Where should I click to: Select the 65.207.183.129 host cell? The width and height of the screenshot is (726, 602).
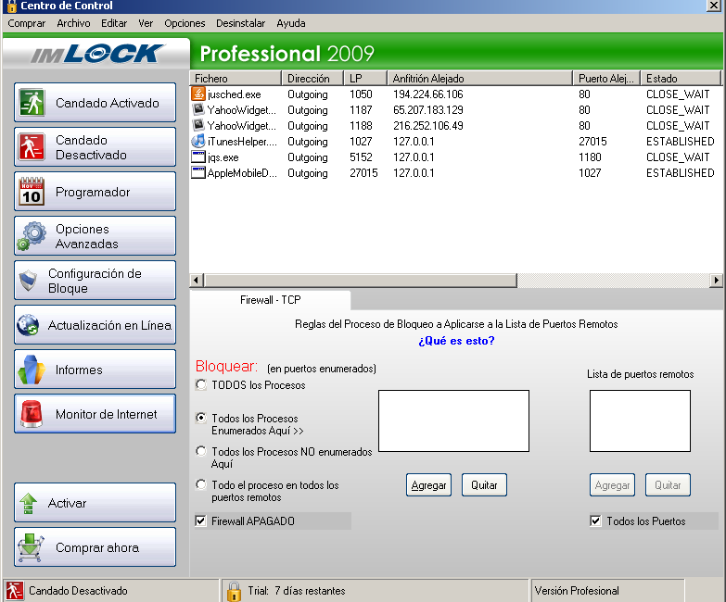[427, 110]
